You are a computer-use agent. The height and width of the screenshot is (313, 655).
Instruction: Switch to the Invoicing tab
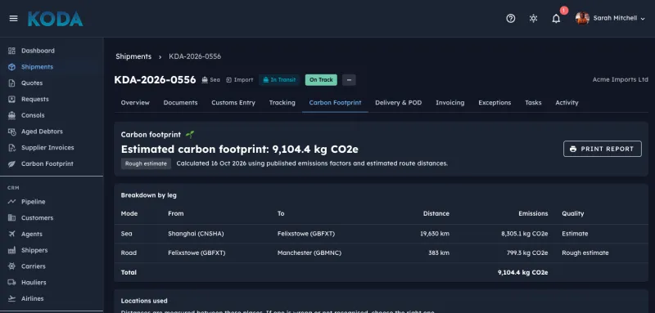click(449, 102)
